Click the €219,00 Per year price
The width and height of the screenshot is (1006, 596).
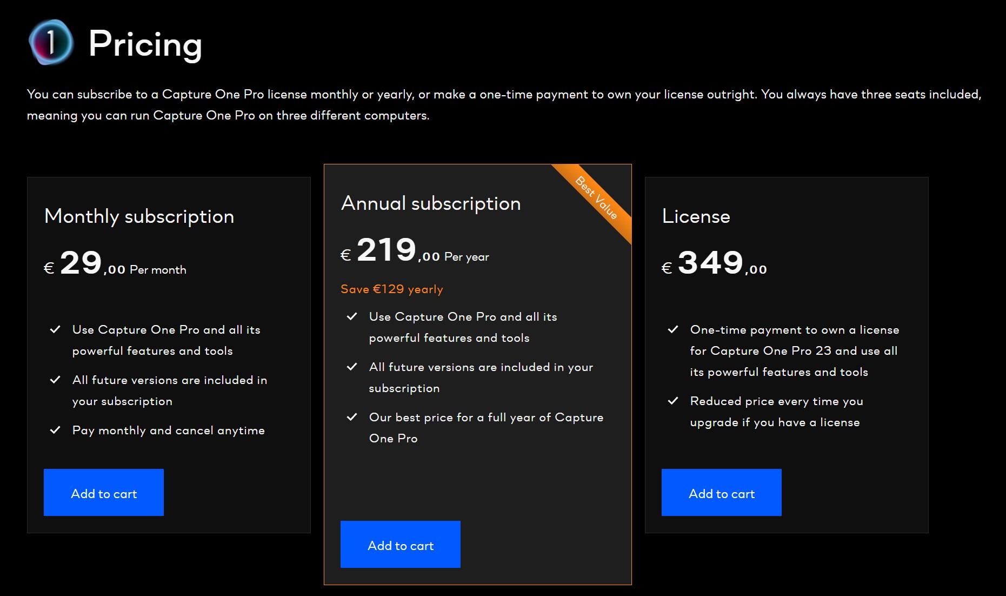(x=415, y=250)
